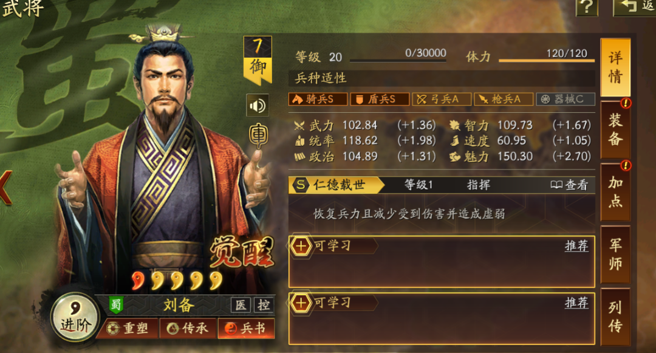Tap the plus icon on second learnable slot

301,303
